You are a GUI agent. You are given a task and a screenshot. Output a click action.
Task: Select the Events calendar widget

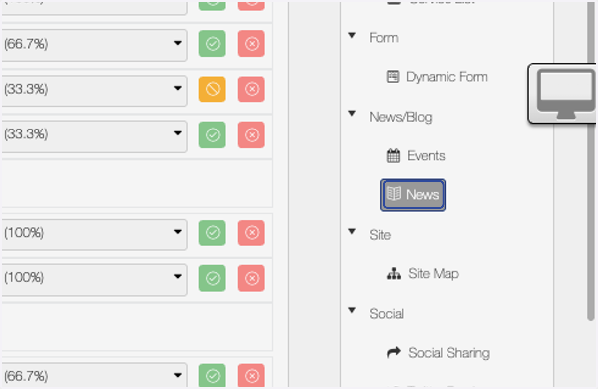pos(416,156)
